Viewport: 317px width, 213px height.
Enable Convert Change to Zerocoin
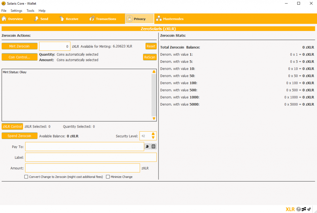pos(26,176)
